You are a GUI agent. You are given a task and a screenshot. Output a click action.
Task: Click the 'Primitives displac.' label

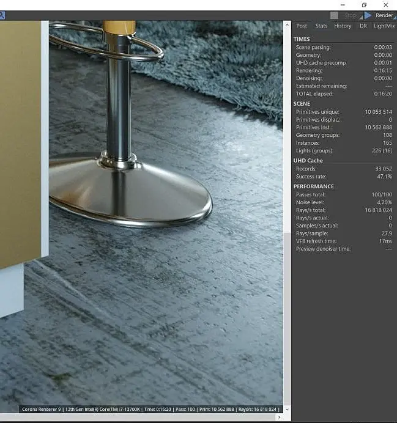[x=318, y=120]
